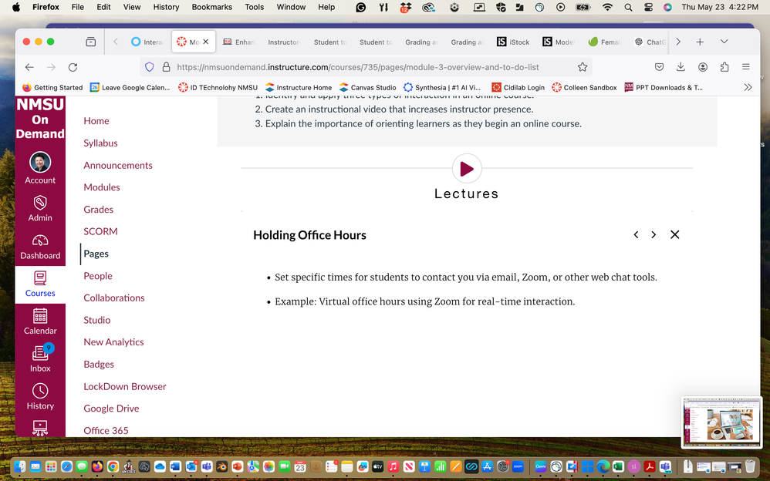Image resolution: width=770 pixels, height=481 pixels.
Task: Reload the current page
Action: pyautogui.click(x=73, y=67)
